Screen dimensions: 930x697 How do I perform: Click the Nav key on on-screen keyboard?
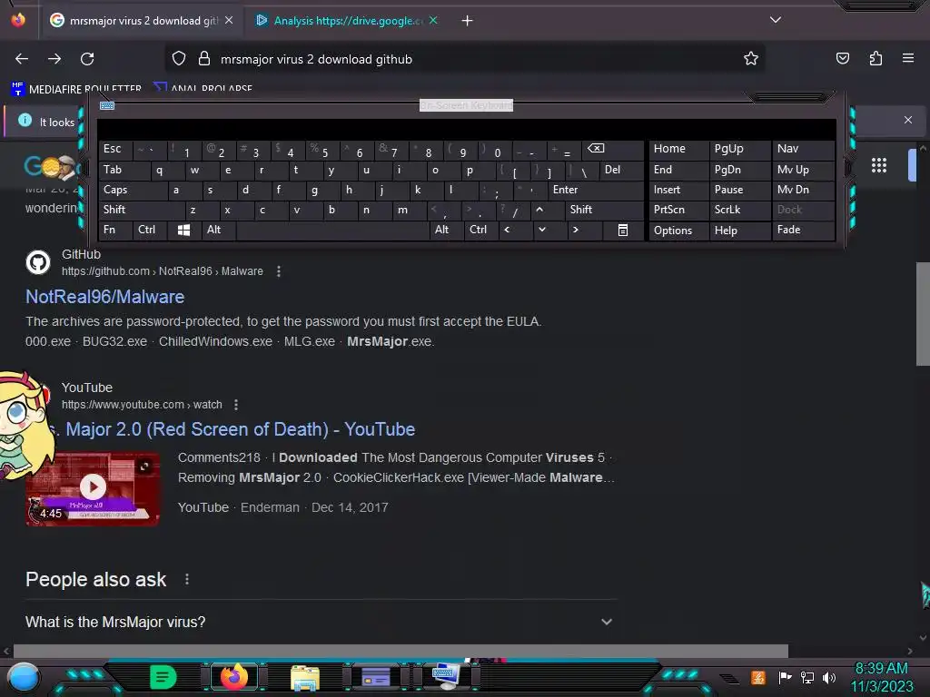[803, 150]
